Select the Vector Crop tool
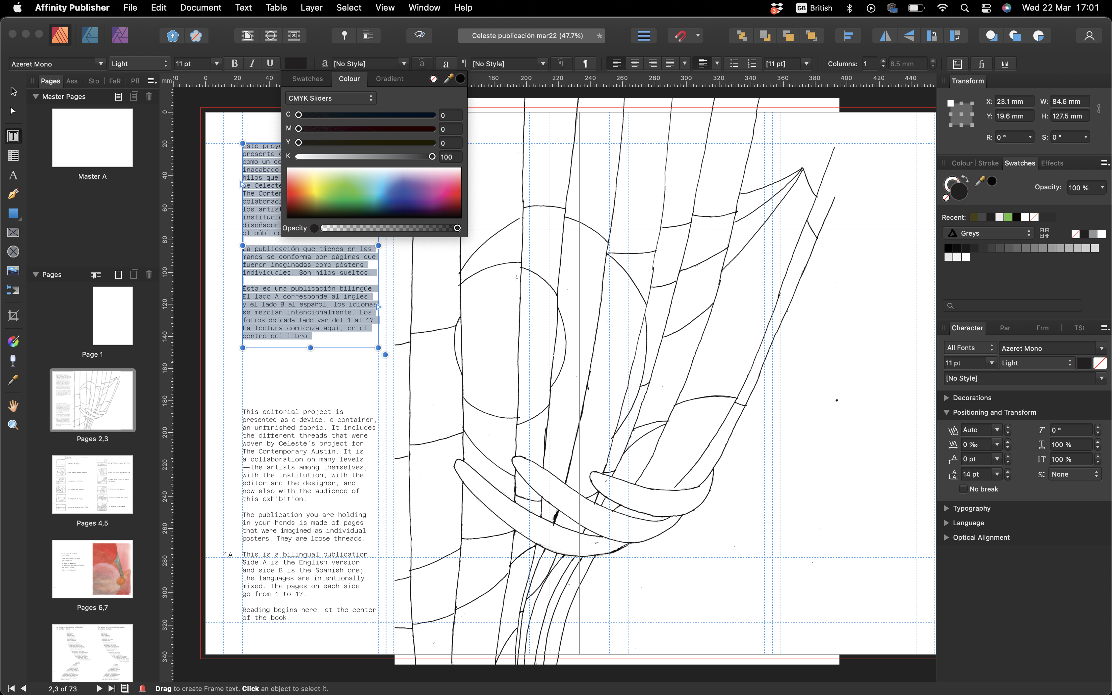1112x695 pixels. pyautogui.click(x=13, y=315)
